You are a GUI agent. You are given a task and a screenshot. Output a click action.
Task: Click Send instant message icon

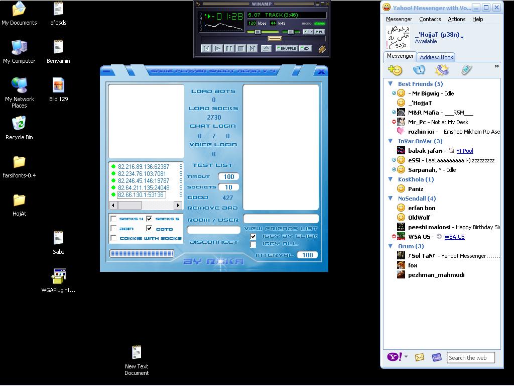point(419,70)
